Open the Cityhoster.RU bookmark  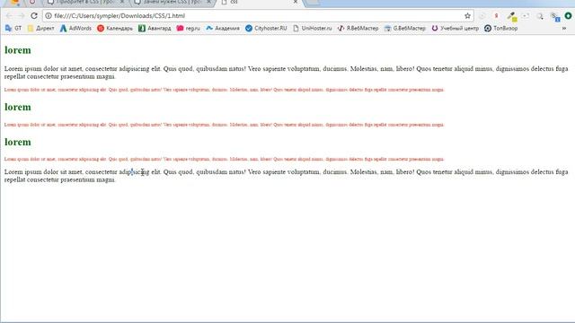266,28
